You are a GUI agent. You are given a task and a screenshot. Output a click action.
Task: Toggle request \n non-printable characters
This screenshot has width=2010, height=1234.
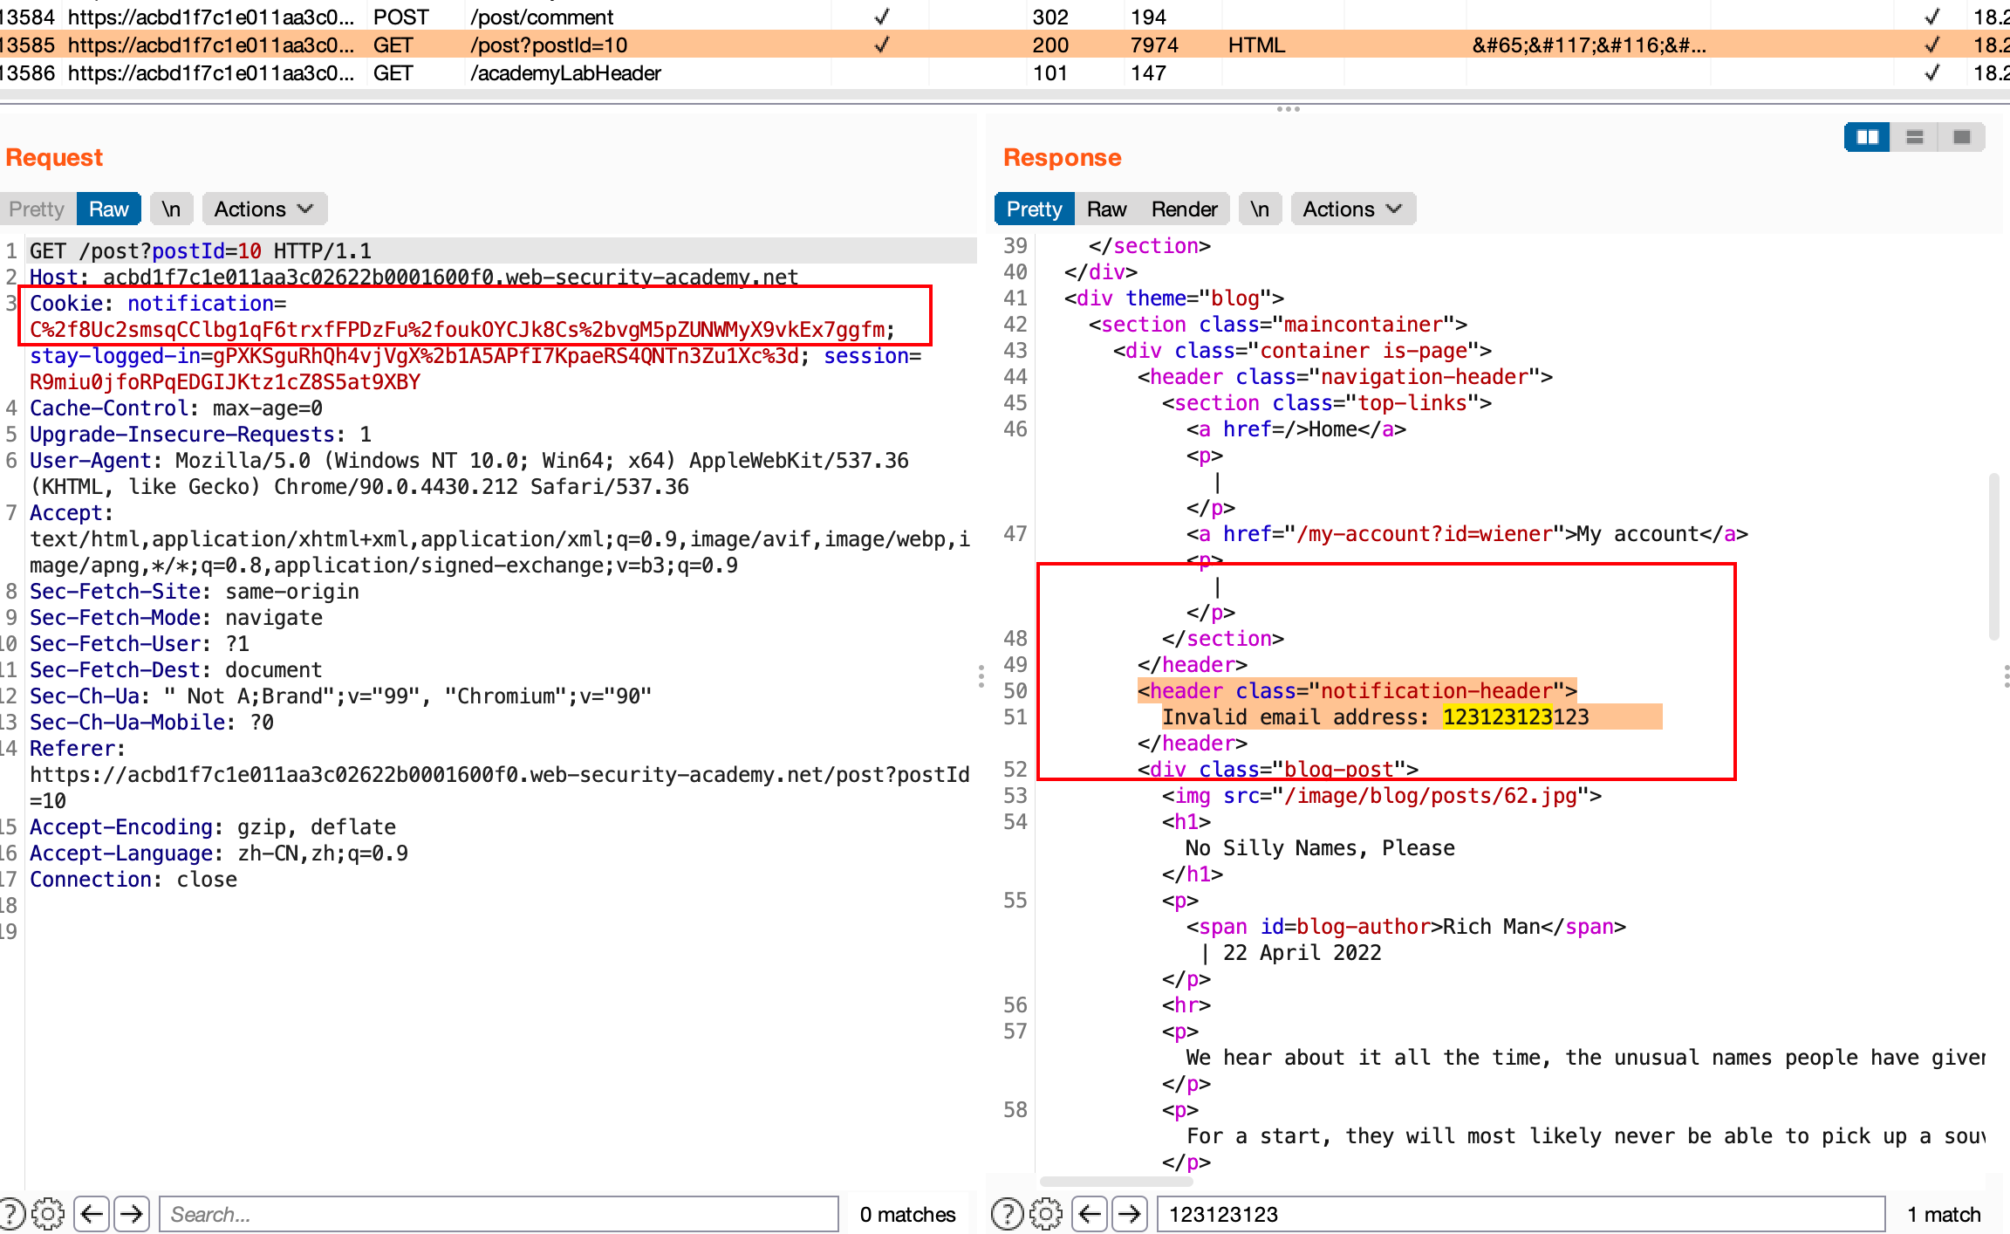(171, 209)
